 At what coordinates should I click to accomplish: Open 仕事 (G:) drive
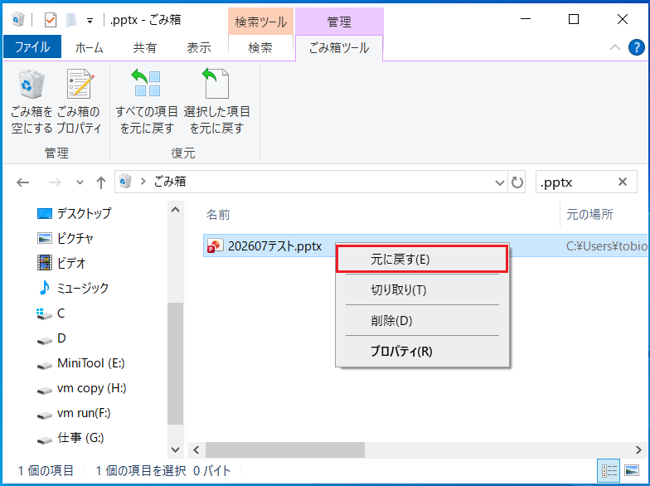[x=70, y=438]
